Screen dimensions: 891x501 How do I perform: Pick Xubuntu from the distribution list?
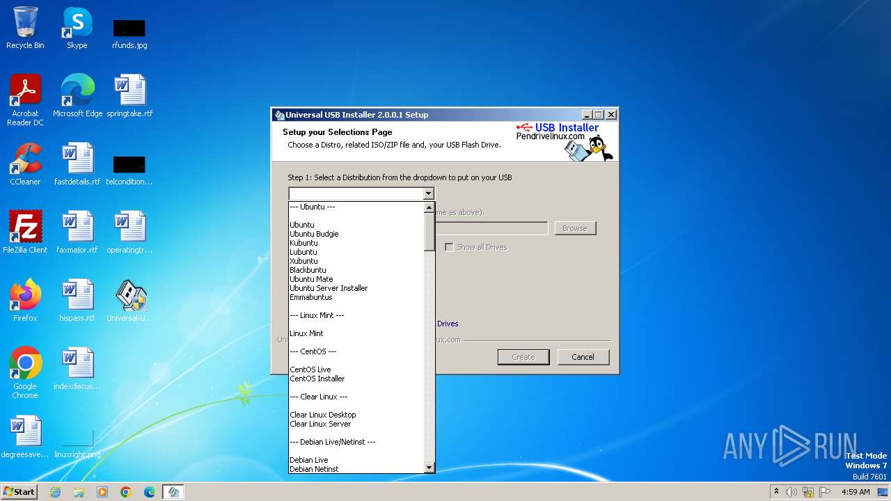(x=356, y=261)
